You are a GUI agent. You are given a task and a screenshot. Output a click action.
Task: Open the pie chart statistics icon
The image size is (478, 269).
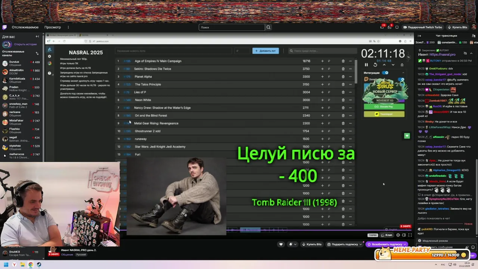click(x=50, y=64)
